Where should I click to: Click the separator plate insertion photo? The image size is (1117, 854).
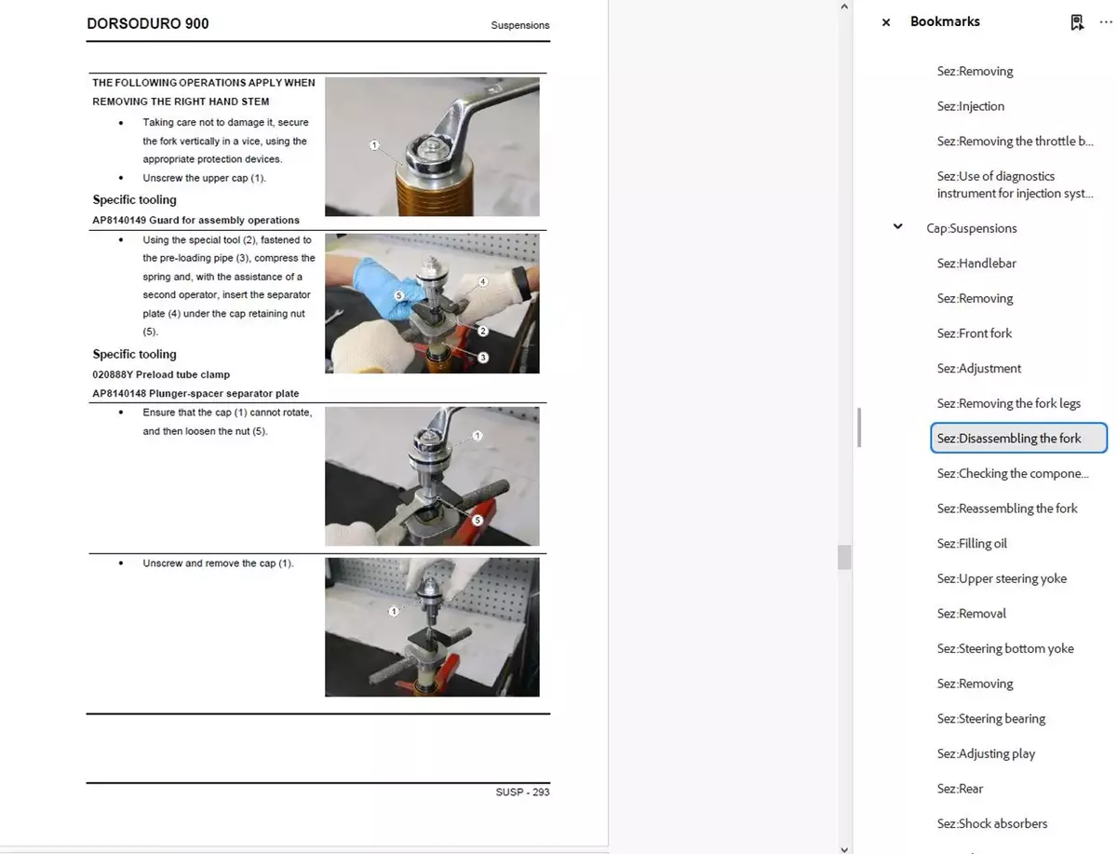(x=432, y=304)
